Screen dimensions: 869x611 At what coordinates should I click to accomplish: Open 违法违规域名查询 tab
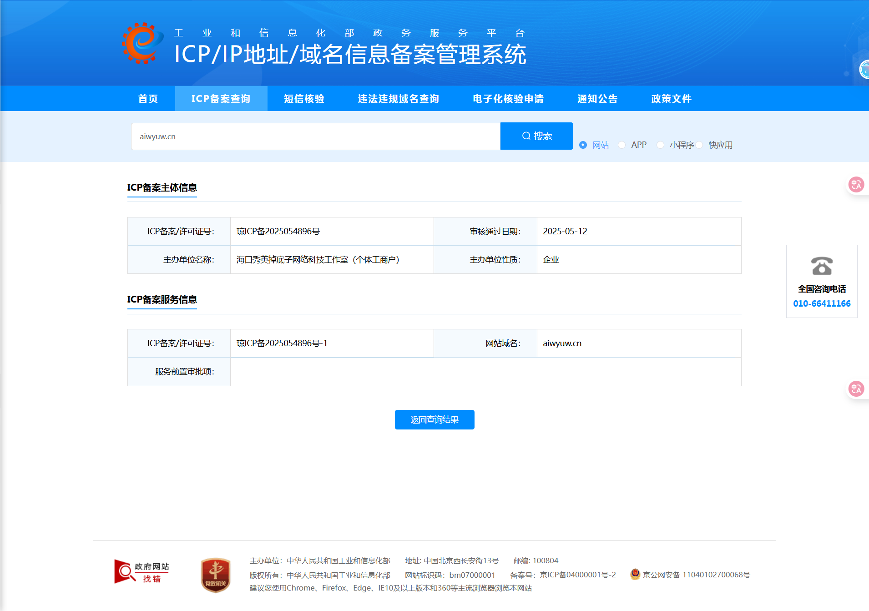click(398, 99)
